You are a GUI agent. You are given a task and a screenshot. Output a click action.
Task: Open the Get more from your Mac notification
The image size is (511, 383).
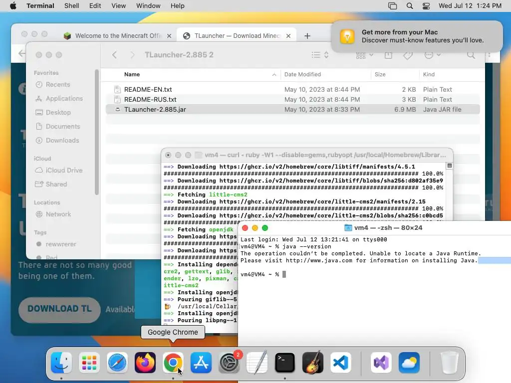(417, 36)
